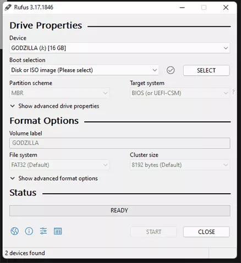Click the Format Options heading
Screen dimensions: 241x263
tap(44, 121)
